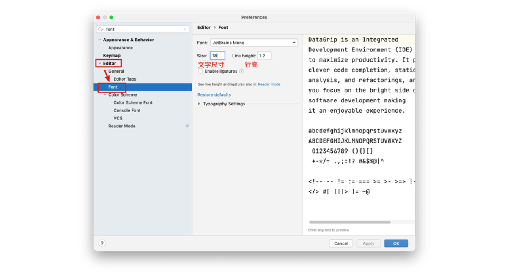510x275 pixels.
Task: Click the Reader Mode settings scope icon
Action: click(187, 126)
